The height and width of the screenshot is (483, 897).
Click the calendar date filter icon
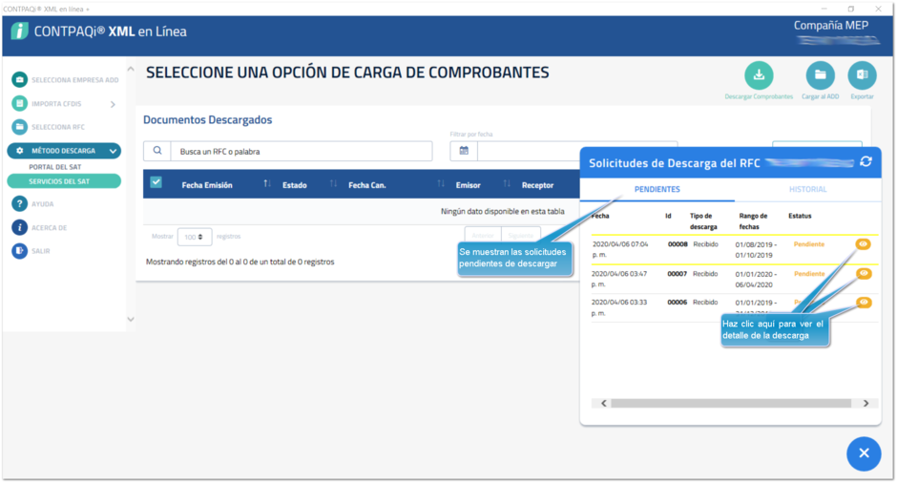[x=464, y=151]
